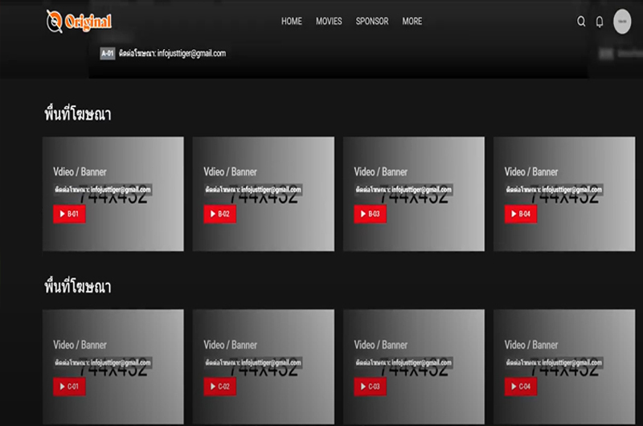The width and height of the screenshot is (643, 426).
Task: Select the SPONSOR menu item
Action: tap(372, 22)
